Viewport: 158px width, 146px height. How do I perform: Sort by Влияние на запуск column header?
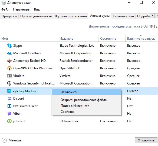point(141,38)
